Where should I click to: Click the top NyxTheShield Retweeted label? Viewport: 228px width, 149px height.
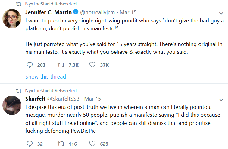pyautogui.click(x=51, y=4)
